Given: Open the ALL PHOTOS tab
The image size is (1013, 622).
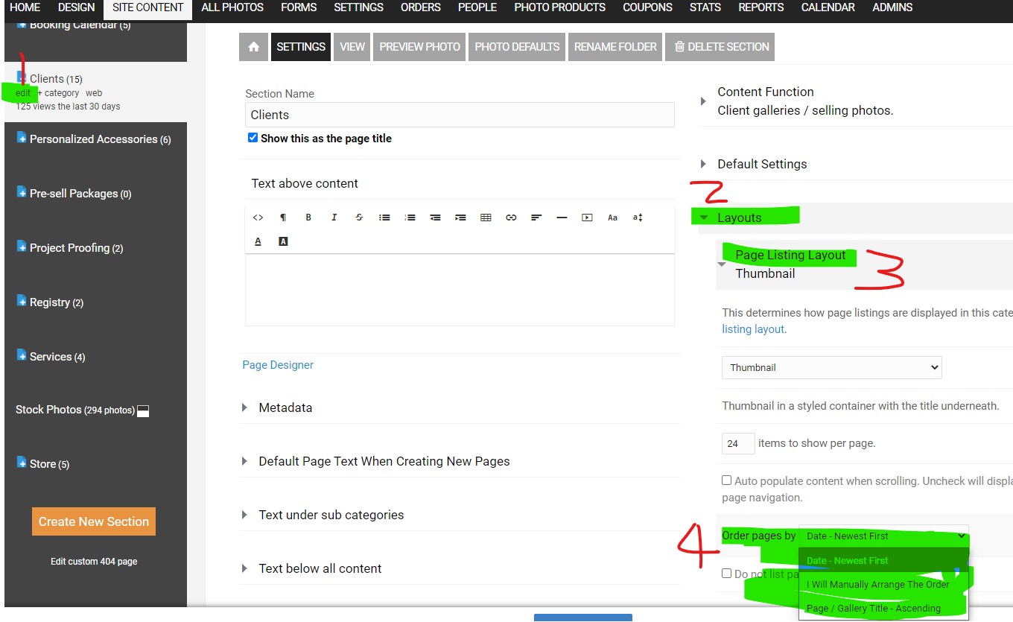Looking at the screenshot, I should (x=232, y=7).
